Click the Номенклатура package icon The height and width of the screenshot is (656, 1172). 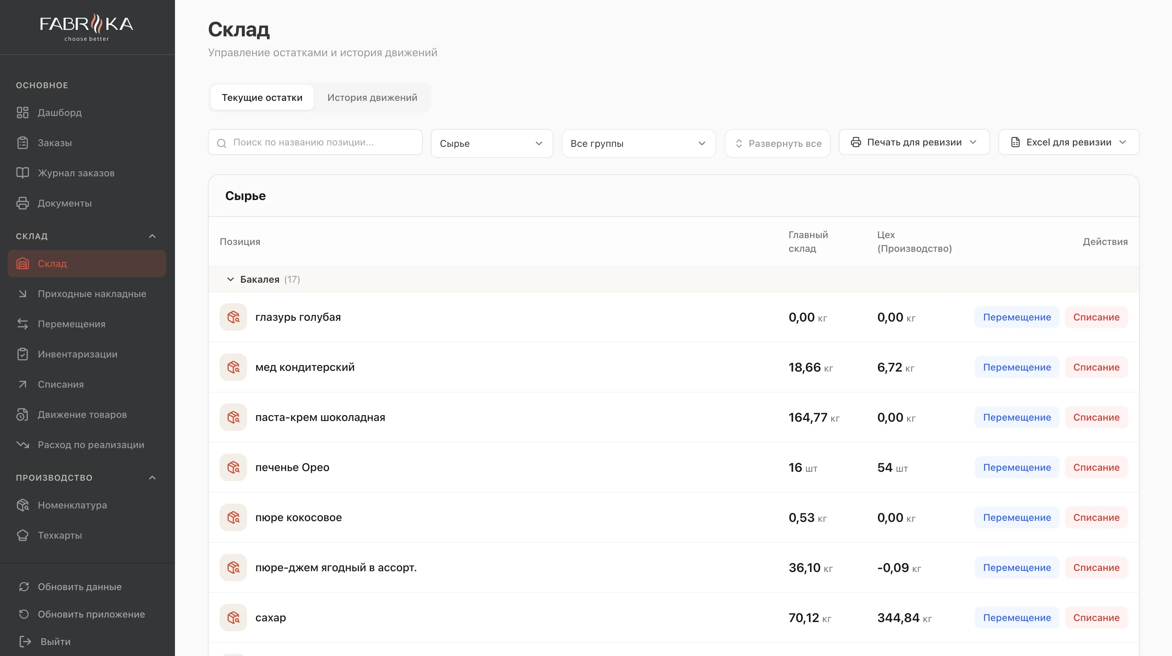click(x=22, y=505)
